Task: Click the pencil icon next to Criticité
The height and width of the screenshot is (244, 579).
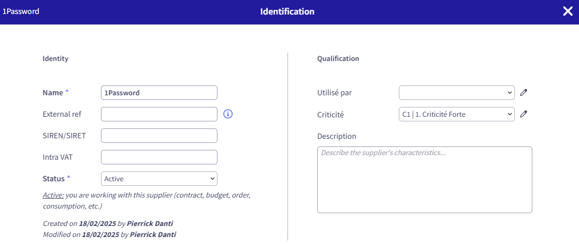Action: 523,114
